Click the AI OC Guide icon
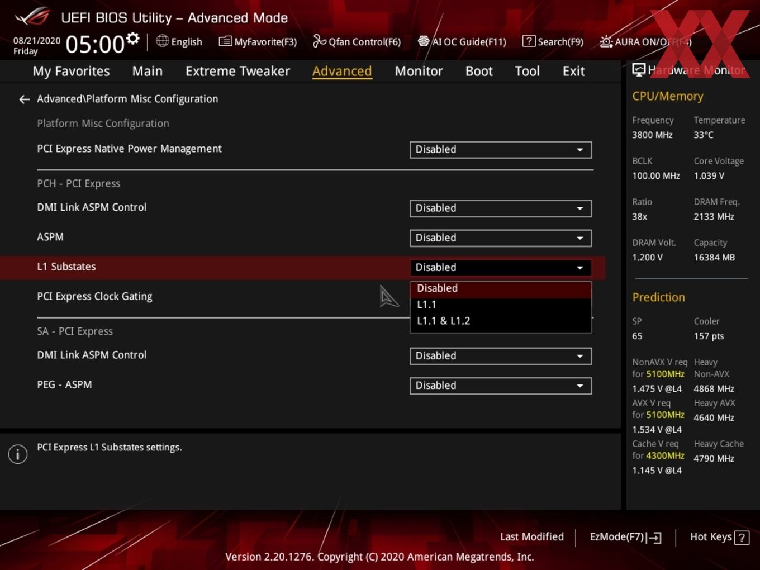 [424, 41]
